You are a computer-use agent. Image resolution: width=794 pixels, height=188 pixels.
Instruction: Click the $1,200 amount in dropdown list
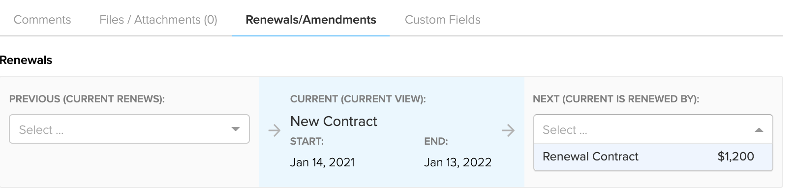pos(735,157)
